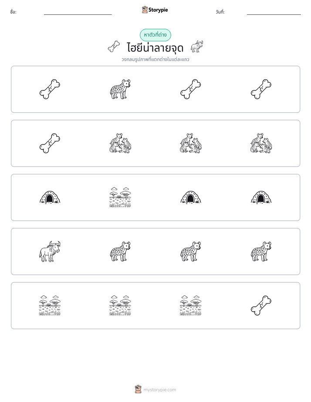Select first cave picture in third row
The width and height of the screenshot is (311, 402).
pyautogui.click(x=50, y=198)
